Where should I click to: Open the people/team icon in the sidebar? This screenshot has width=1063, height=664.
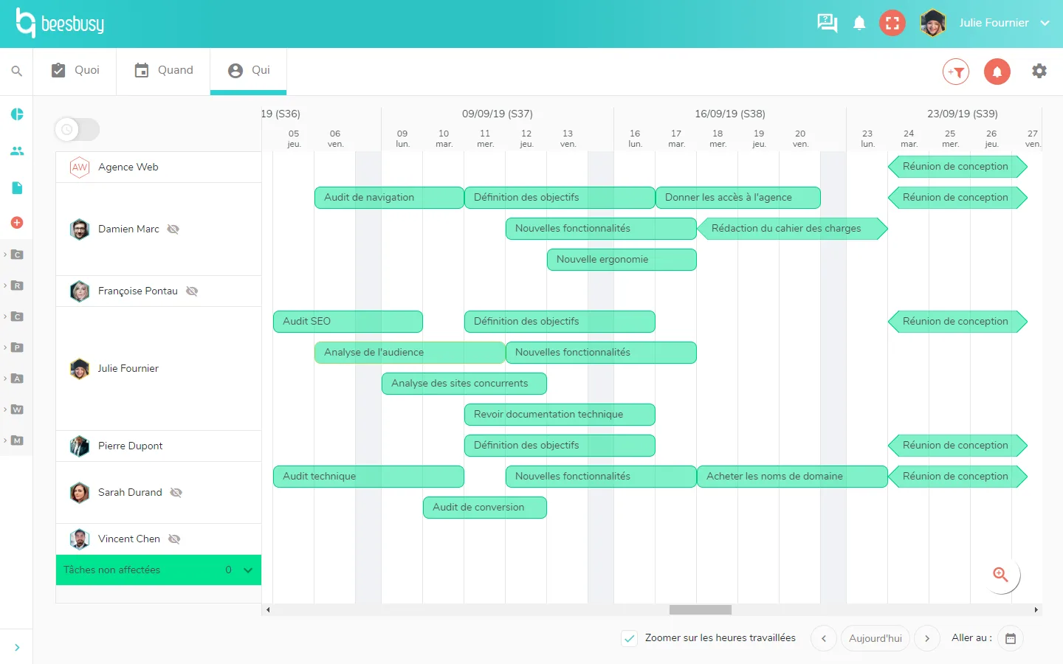[17, 151]
